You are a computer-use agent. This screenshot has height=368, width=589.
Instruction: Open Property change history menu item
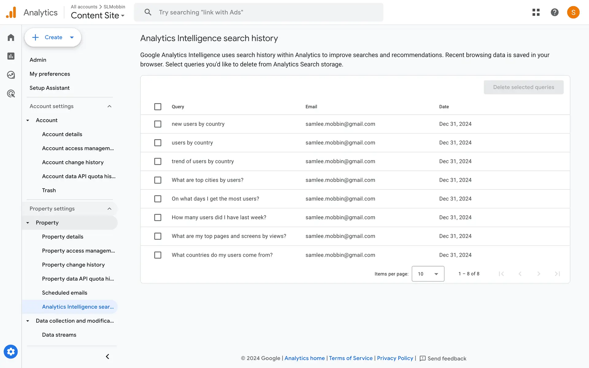point(73,265)
